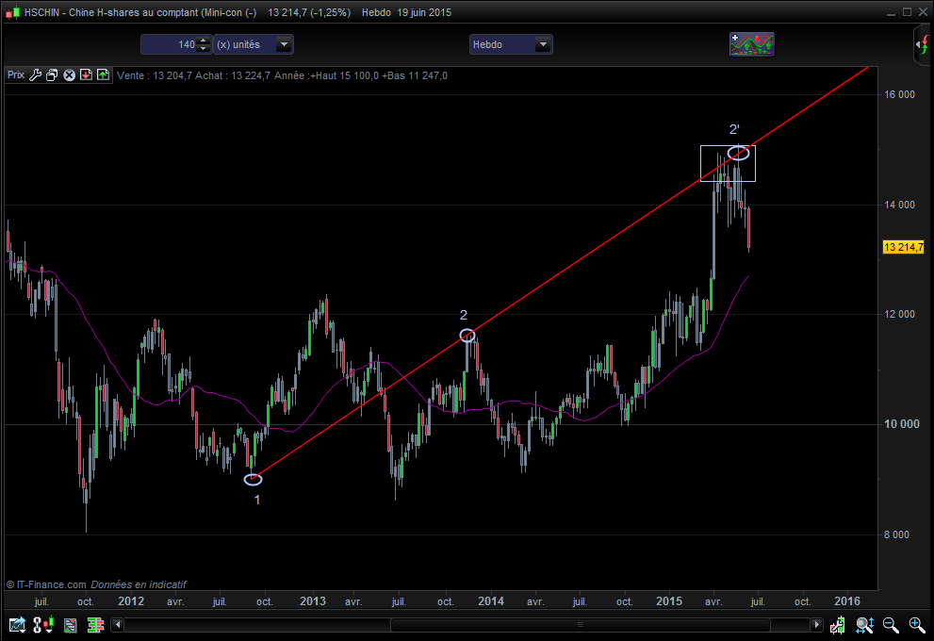Click the 14 000 price axis label

tap(899, 205)
